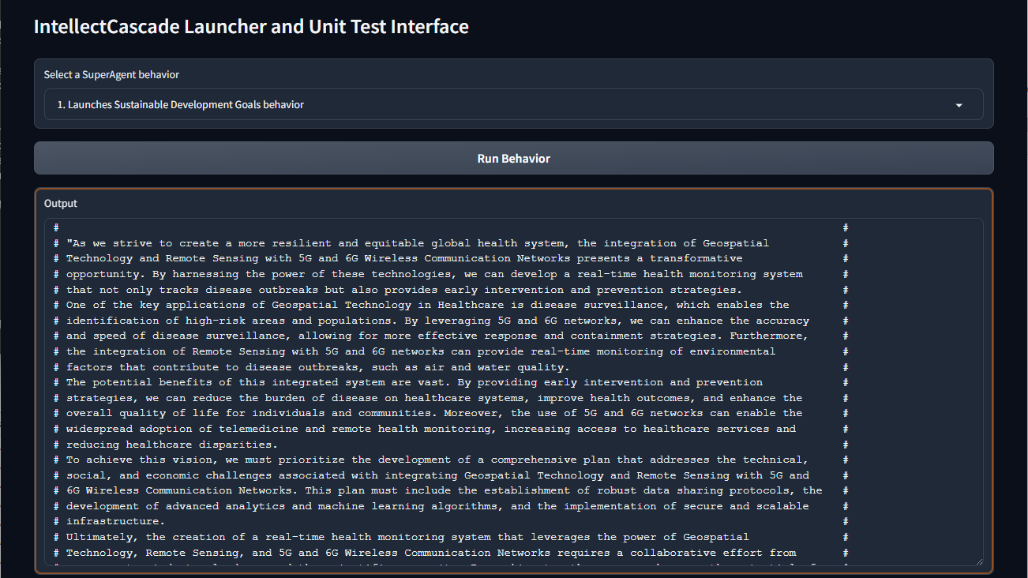Click the line starting 'factors that contribute'
1028x578 pixels.
tap(316, 367)
